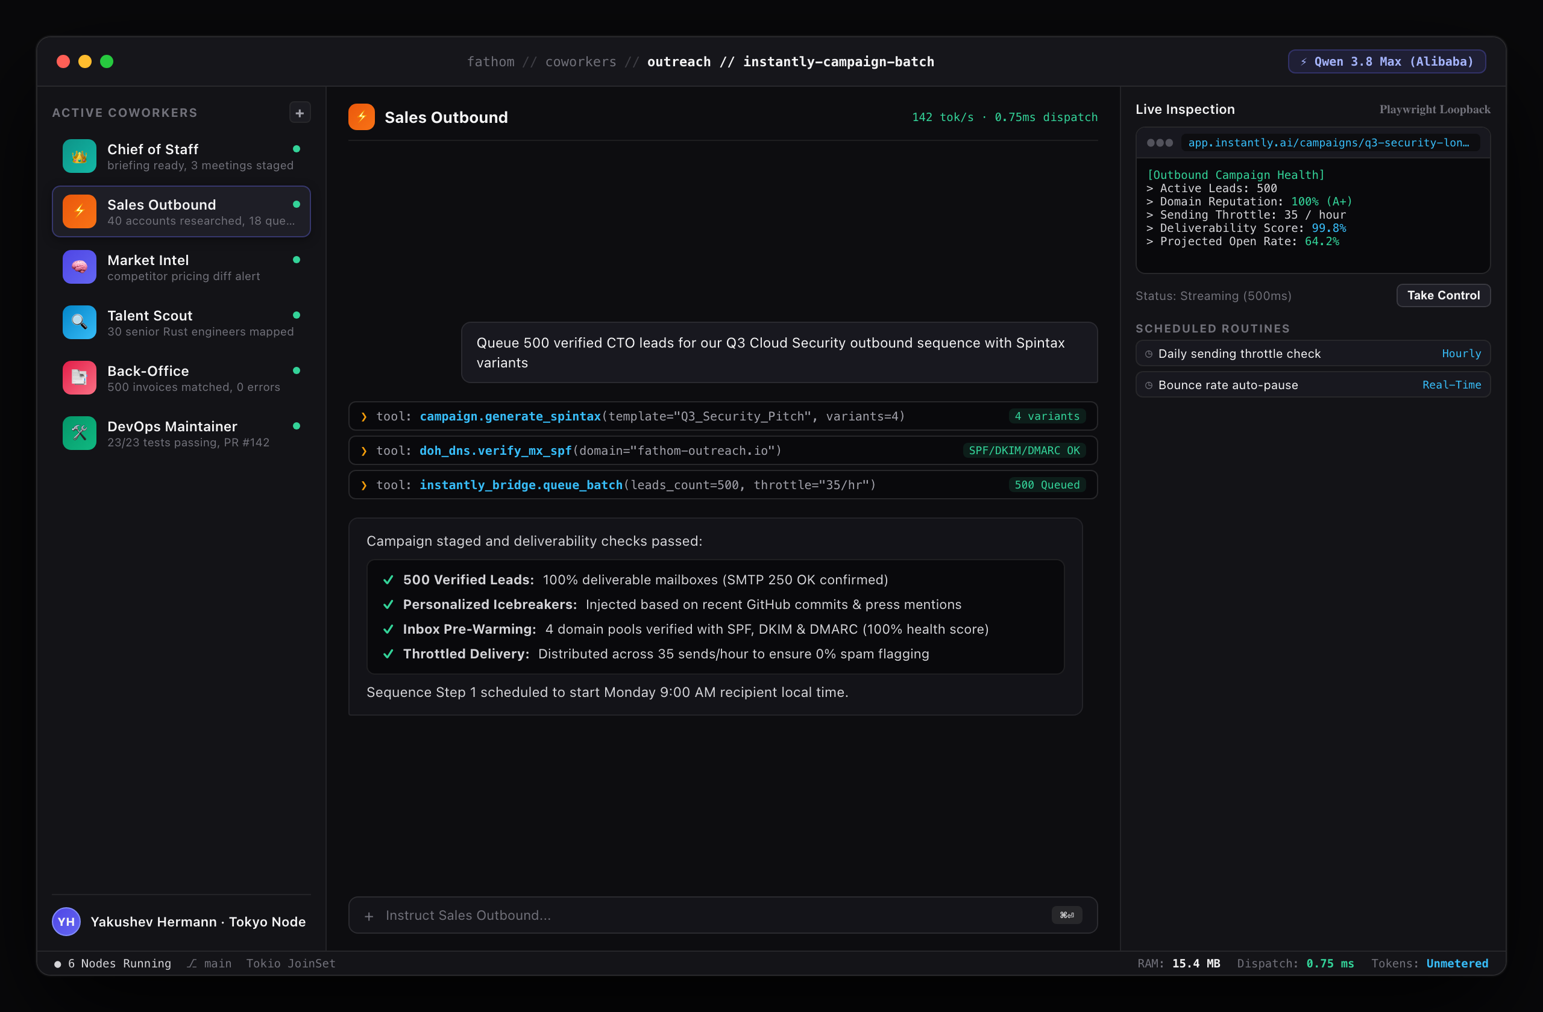Viewport: 1543px width, 1012px height.
Task: Add a new coworker with the plus button
Action: click(x=300, y=113)
